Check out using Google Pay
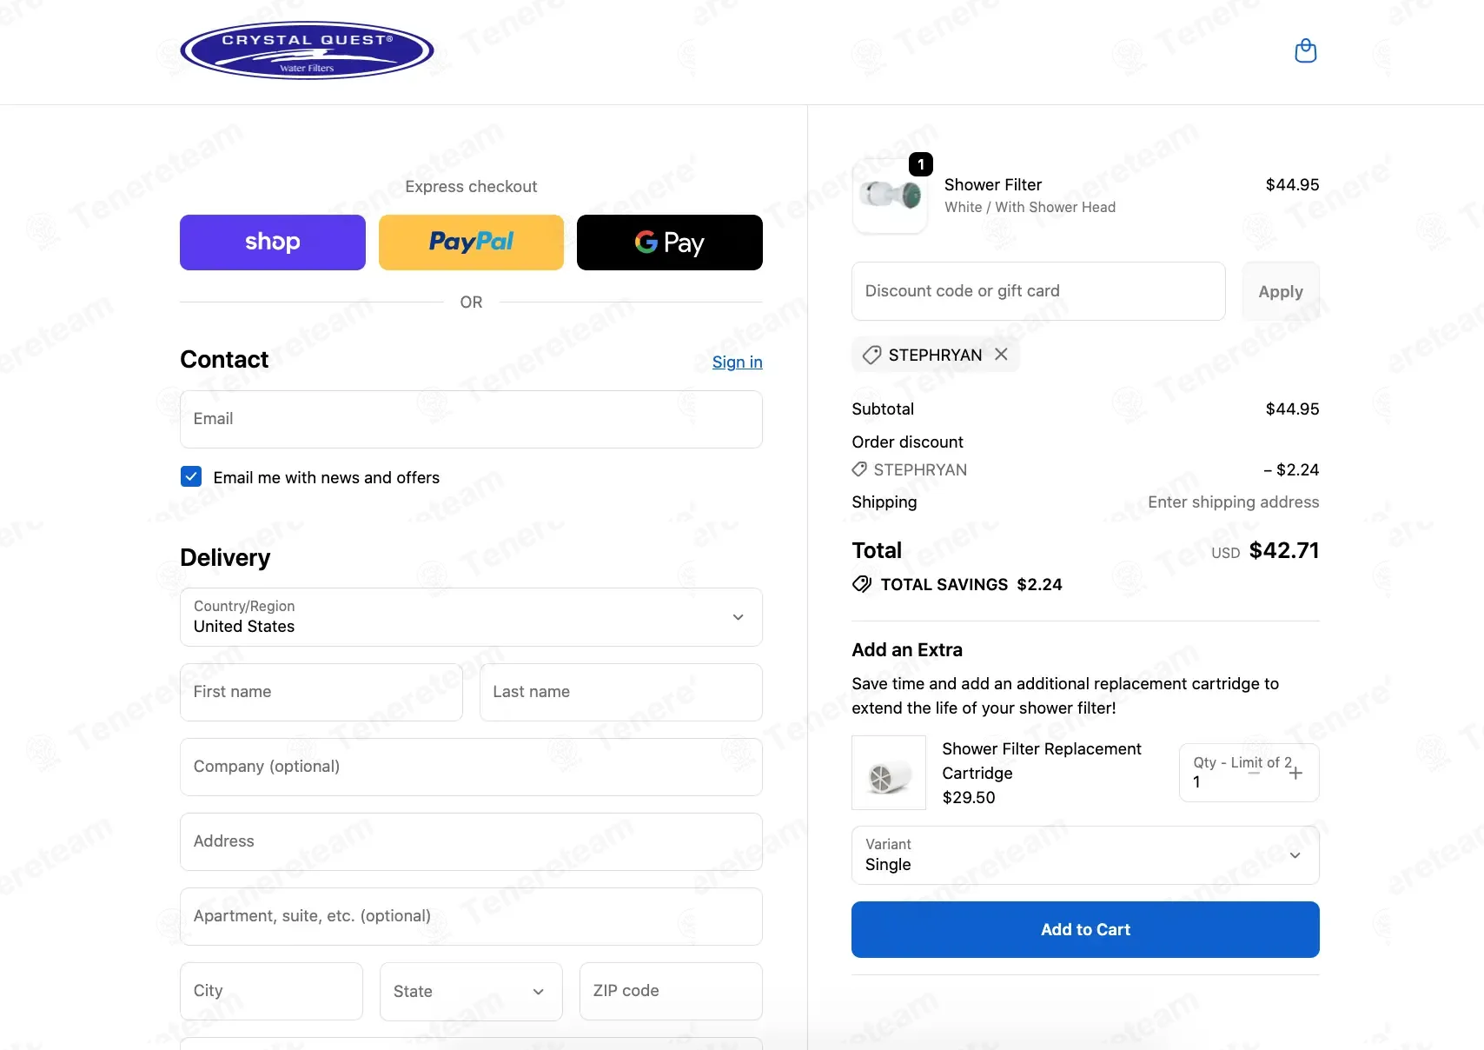 tap(669, 243)
